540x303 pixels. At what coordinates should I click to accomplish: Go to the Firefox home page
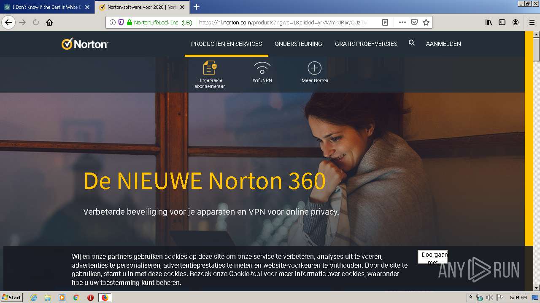[x=49, y=22]
